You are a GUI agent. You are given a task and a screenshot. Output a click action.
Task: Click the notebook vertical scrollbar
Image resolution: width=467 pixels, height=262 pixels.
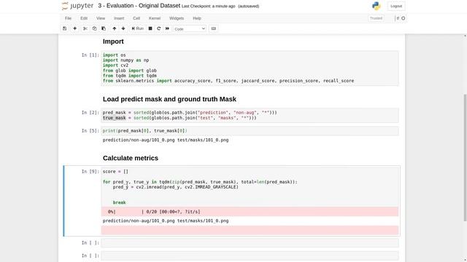[x=465, y=157]
